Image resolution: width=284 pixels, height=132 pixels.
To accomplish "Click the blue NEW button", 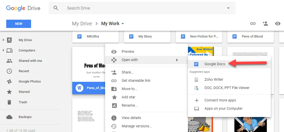I will (x=19, y=24).
